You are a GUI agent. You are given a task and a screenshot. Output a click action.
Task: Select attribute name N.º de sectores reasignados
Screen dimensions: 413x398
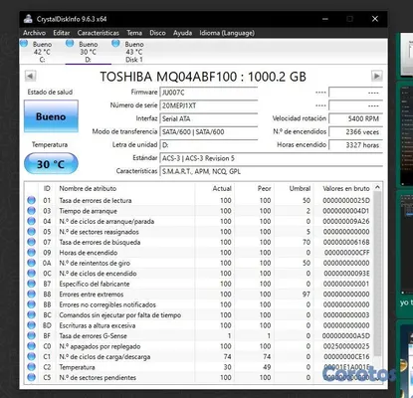[99, 232]
